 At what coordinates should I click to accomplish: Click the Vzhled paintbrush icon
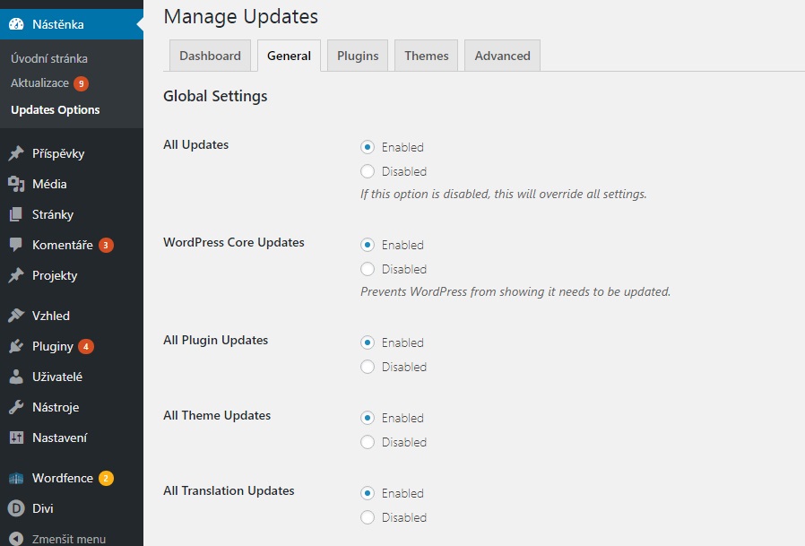point(16,316)
